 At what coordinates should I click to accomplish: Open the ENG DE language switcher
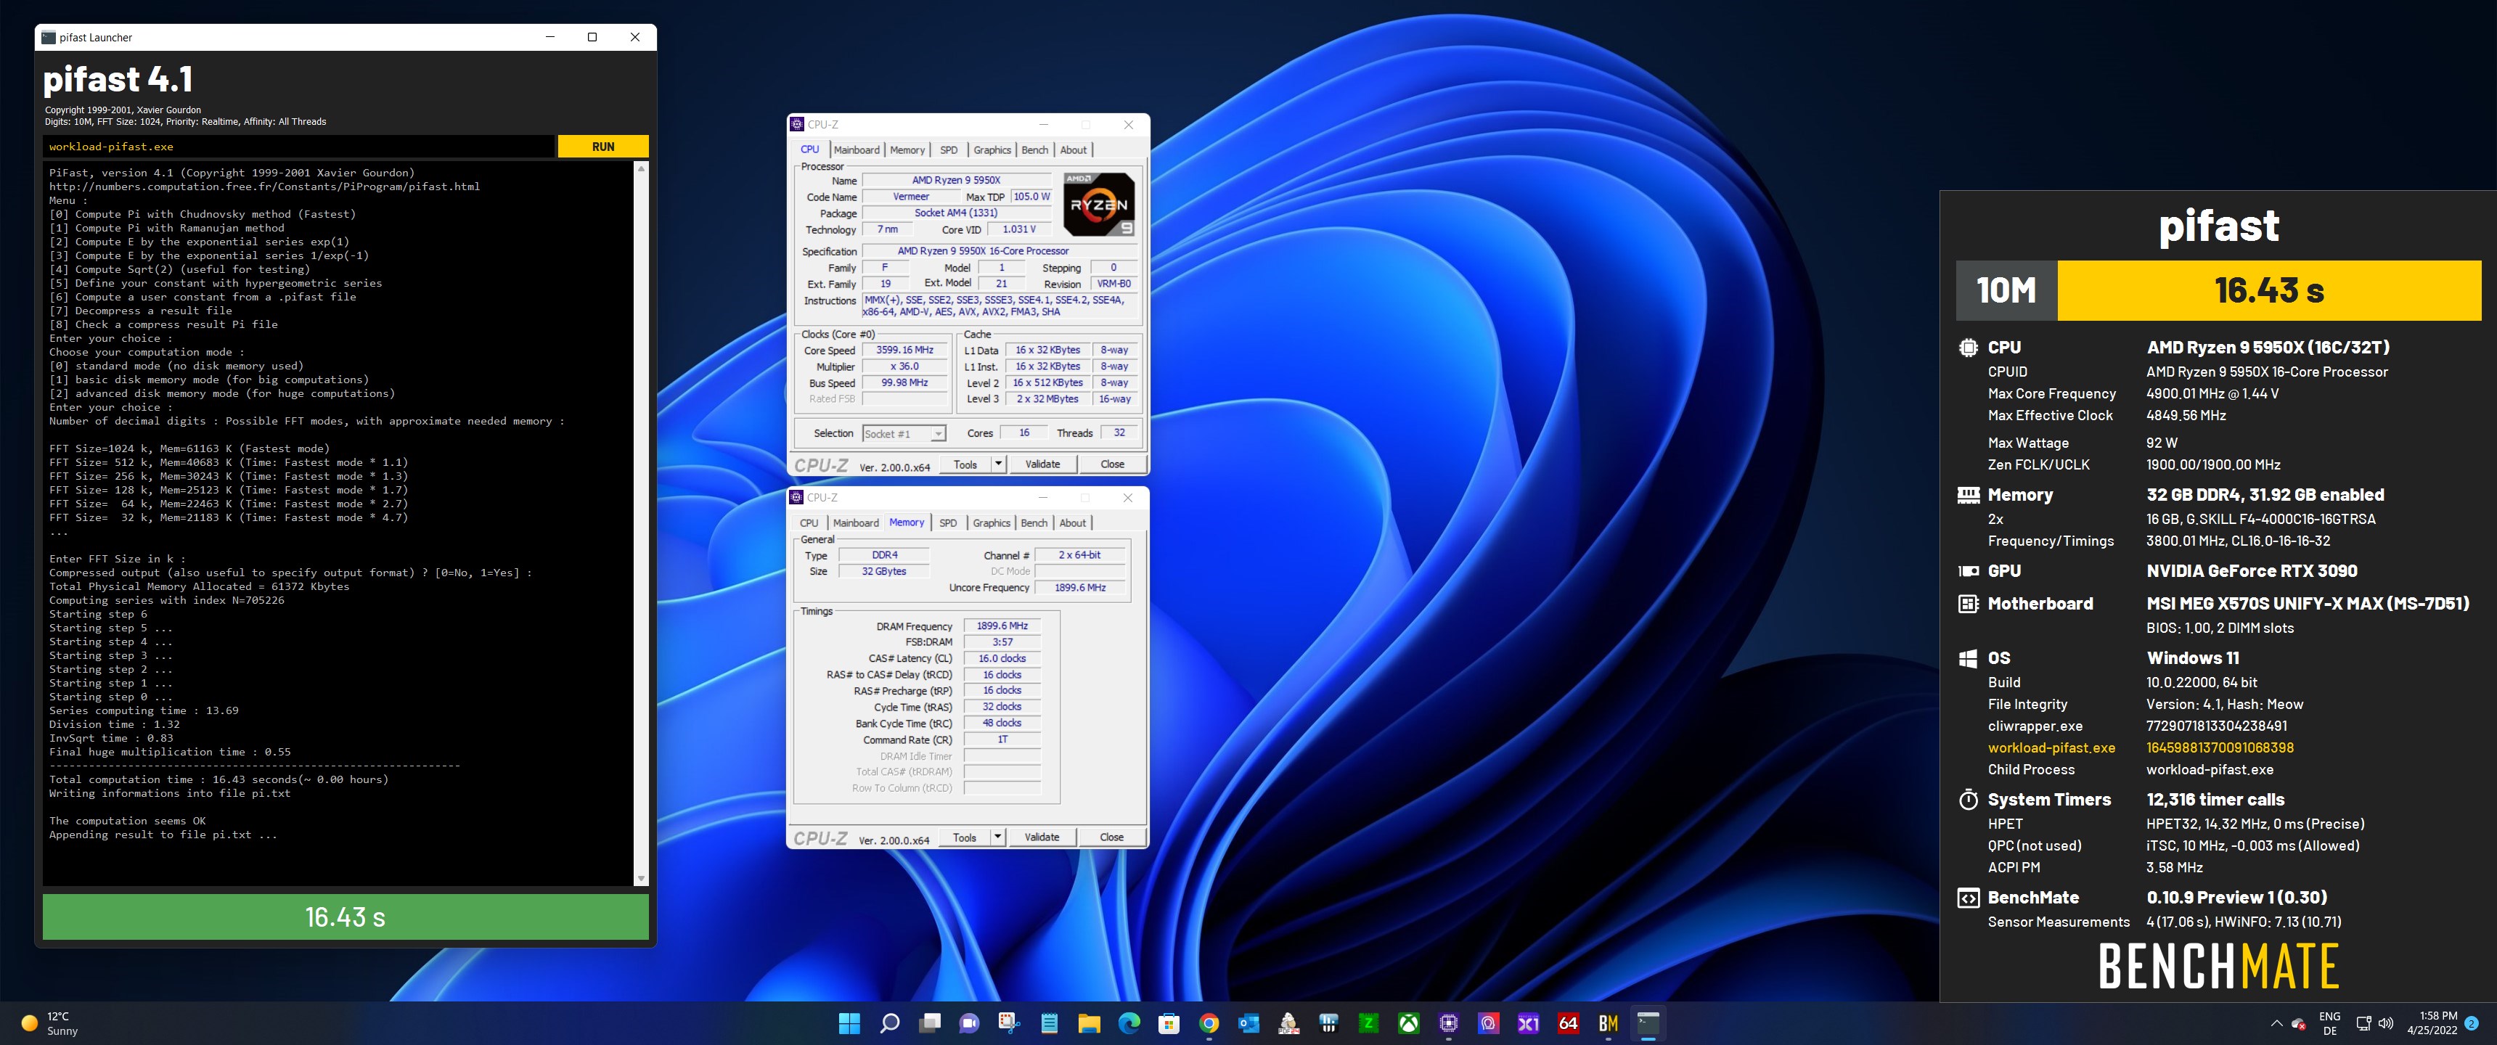2329,1023
